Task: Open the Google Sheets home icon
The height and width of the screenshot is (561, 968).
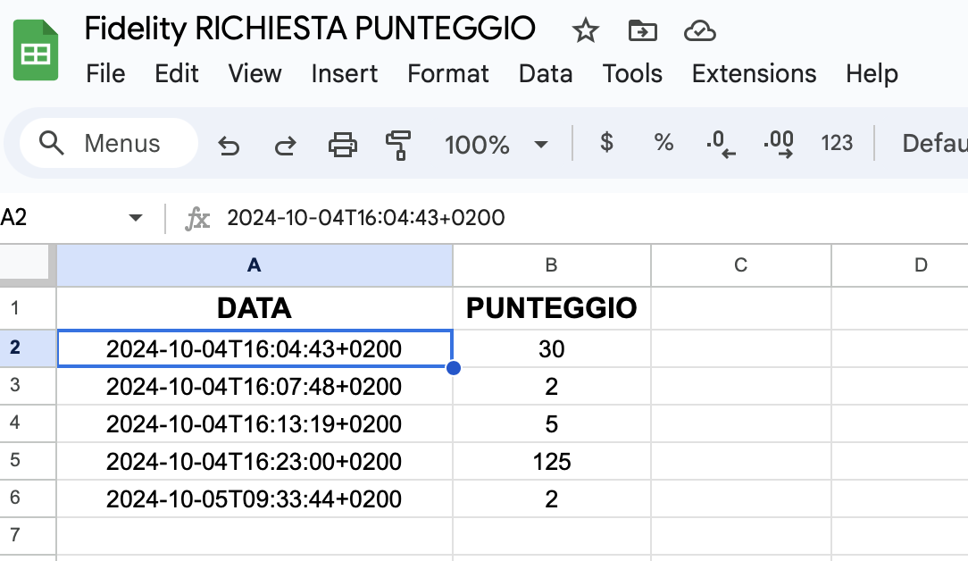Action: 36,50
